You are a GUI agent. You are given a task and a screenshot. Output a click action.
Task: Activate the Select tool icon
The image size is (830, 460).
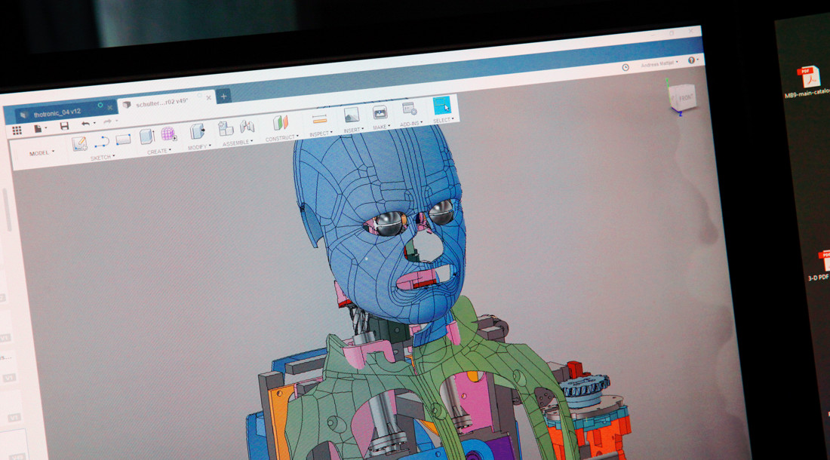tap(441, 106)
